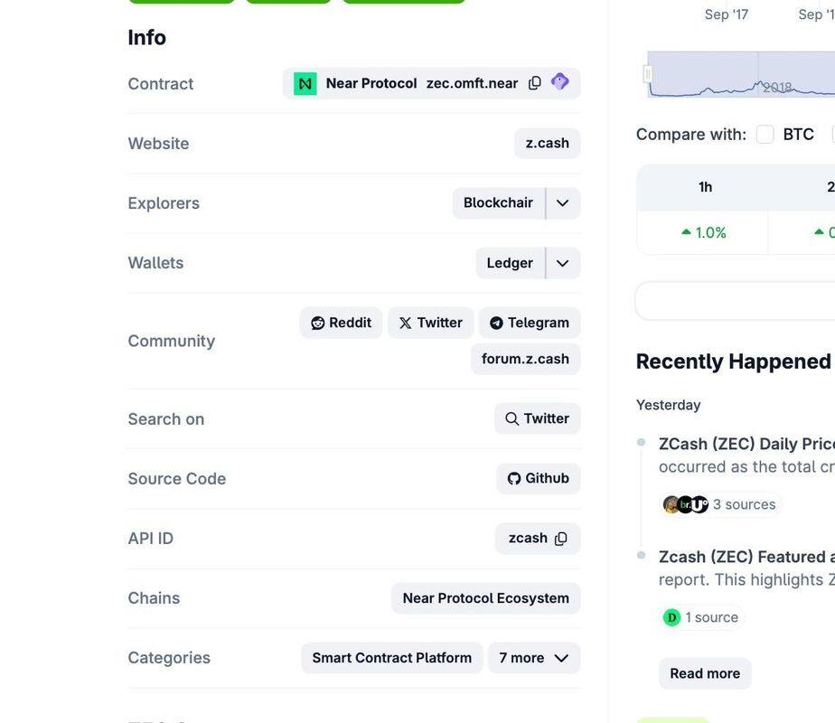Click the purple gem icon beside contract
Viewport: 835px width, 723px height.
tap(560, 82)
